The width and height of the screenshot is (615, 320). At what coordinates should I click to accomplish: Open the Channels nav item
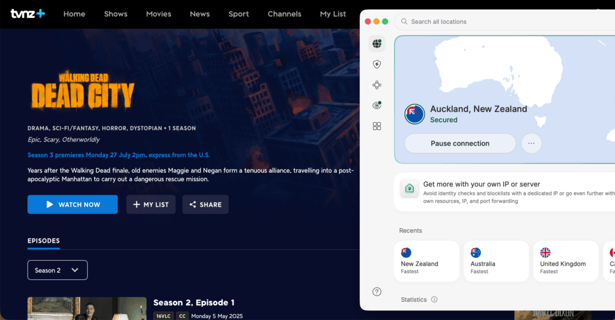point(284,14)
